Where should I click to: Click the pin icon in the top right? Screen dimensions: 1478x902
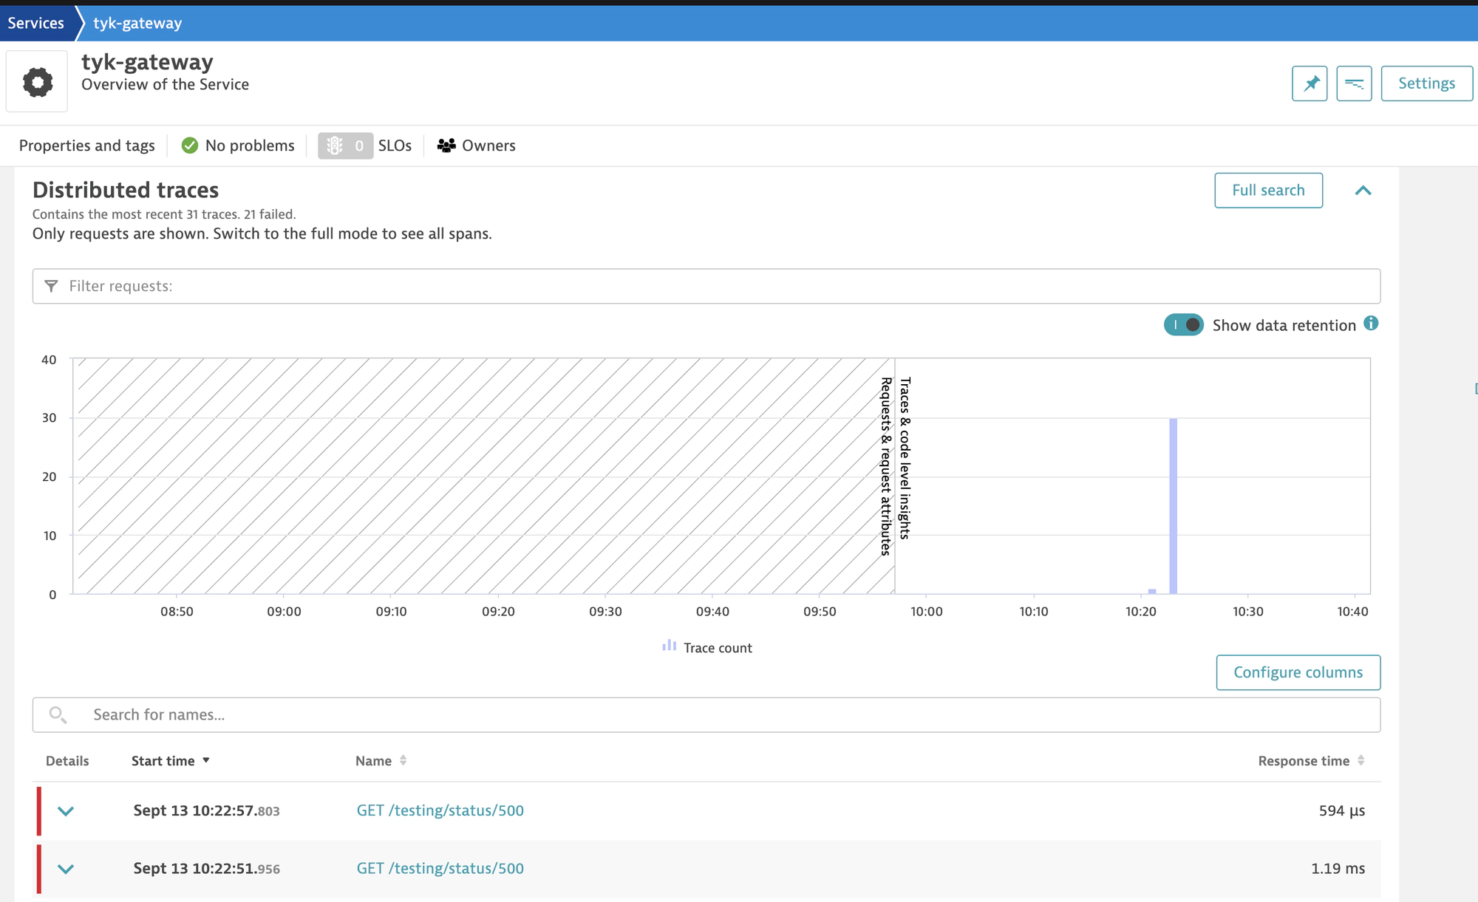pyautogui.click(x=1310, y=83)
